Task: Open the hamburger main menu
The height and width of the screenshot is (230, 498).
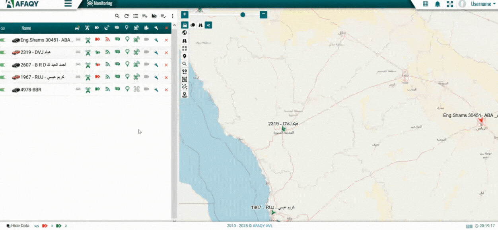Action: click(x=68, y=4)
